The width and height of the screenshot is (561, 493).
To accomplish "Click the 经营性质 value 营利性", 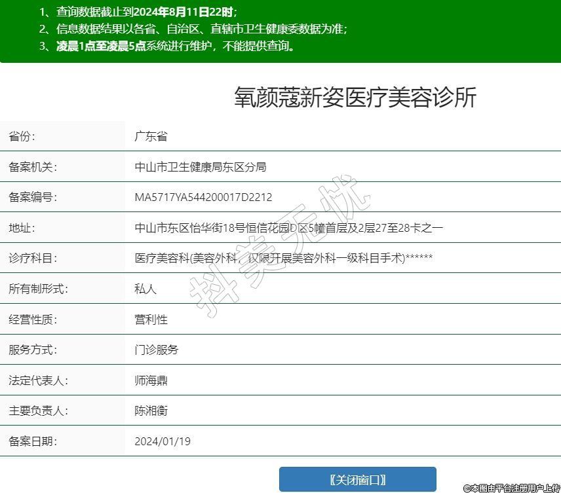I will pos(151,320).
